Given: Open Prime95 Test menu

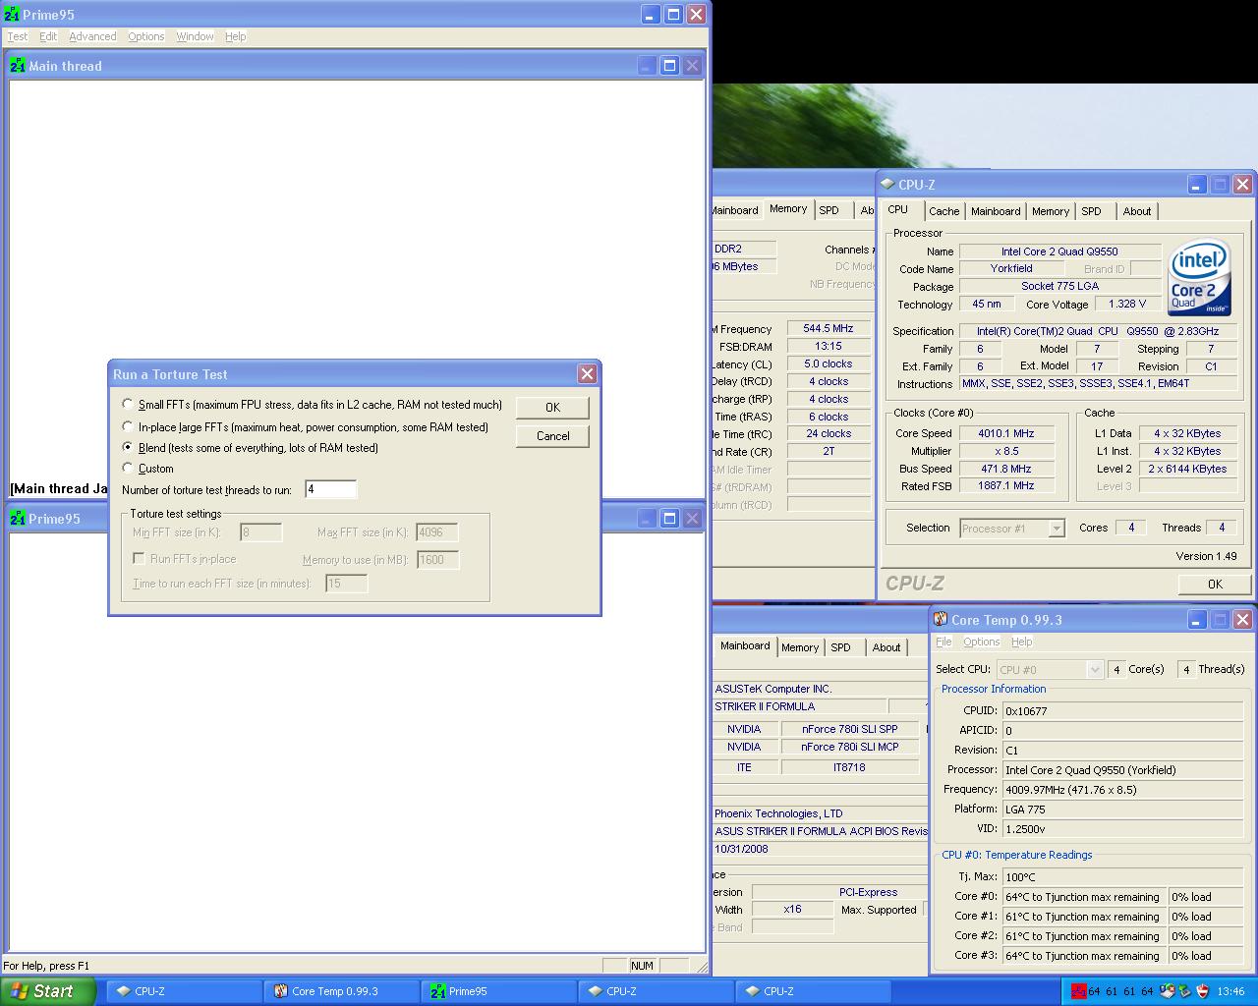Looking at the screenshot, I should (x=18, y=36).
